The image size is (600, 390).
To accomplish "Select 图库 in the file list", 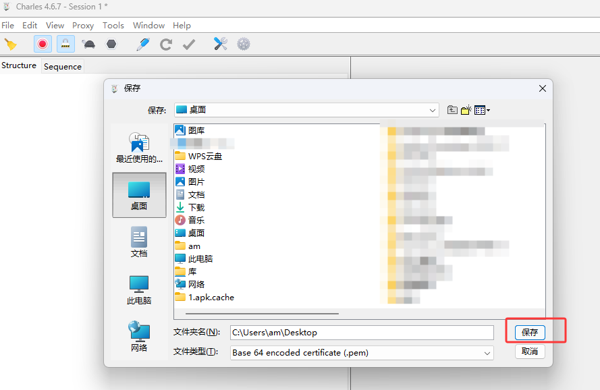I will coord(190,130).
